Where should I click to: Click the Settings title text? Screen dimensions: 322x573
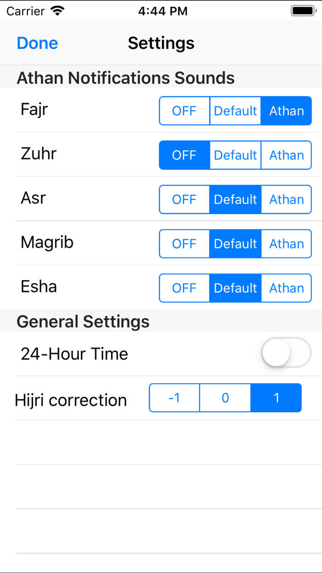(161, 43)
